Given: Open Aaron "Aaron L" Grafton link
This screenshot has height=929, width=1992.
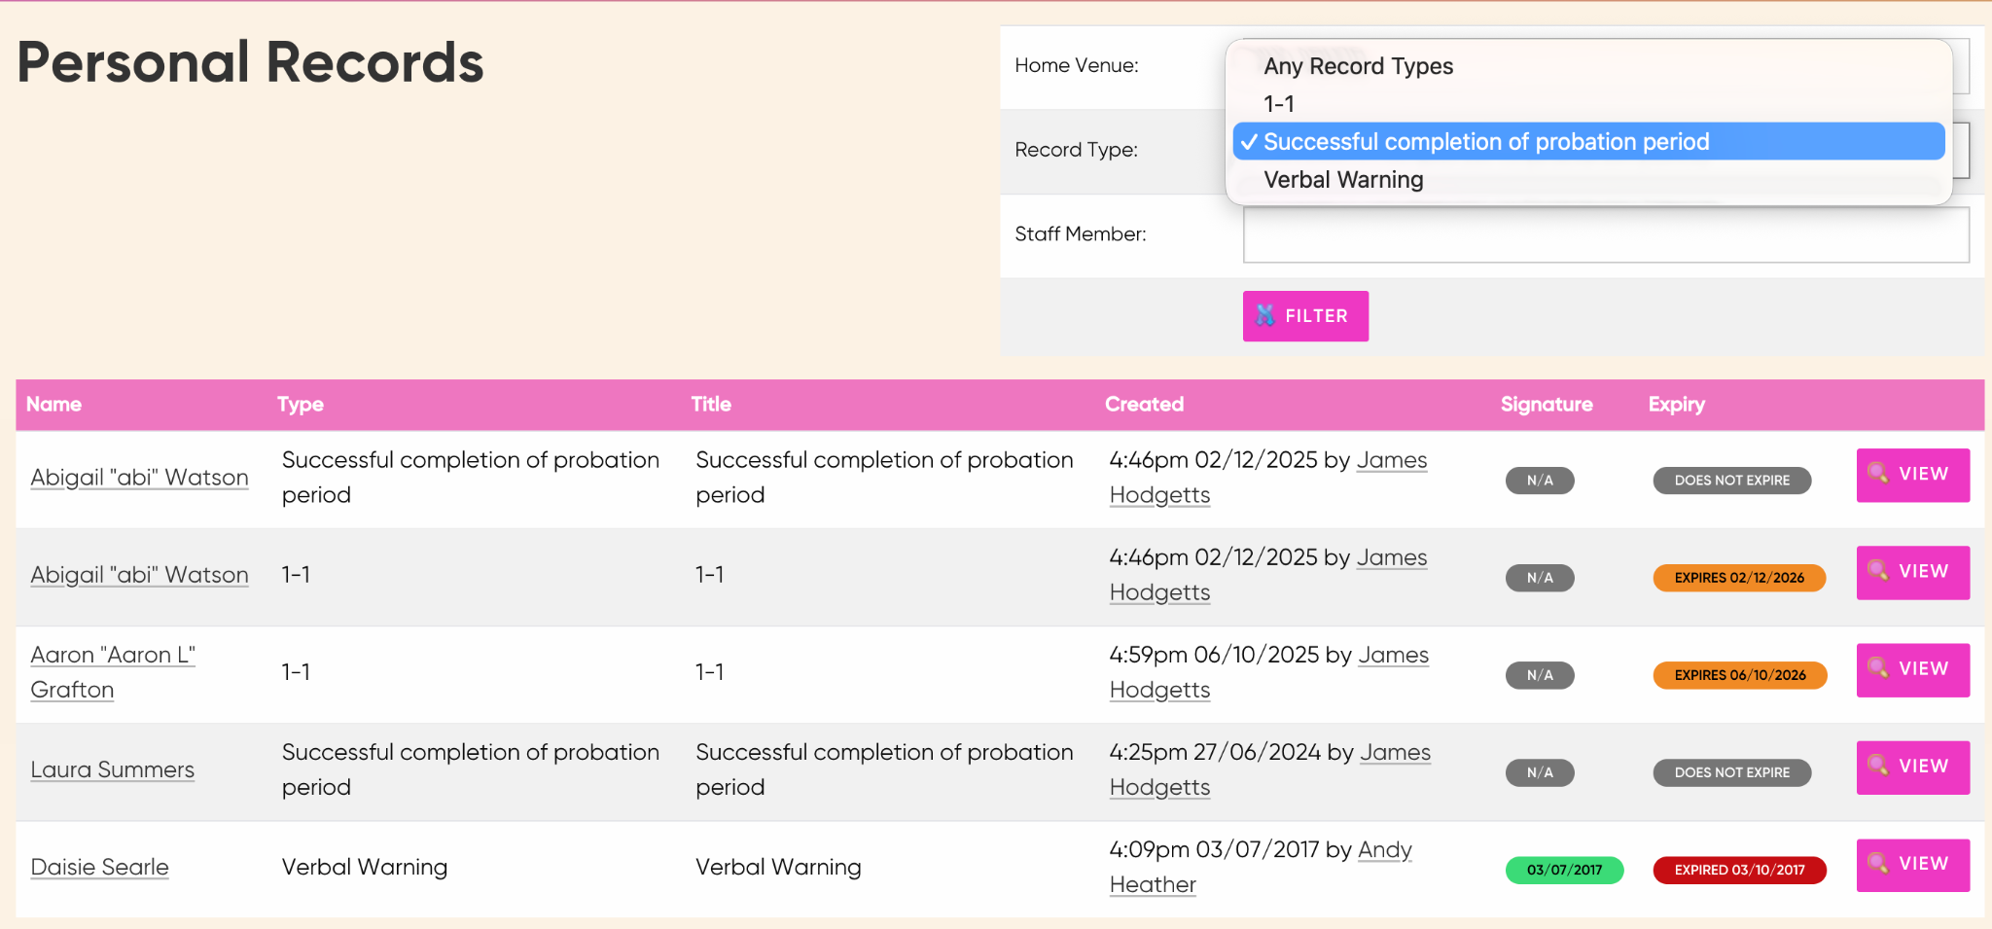Looking at the screenshot, I should coord(113,672).
